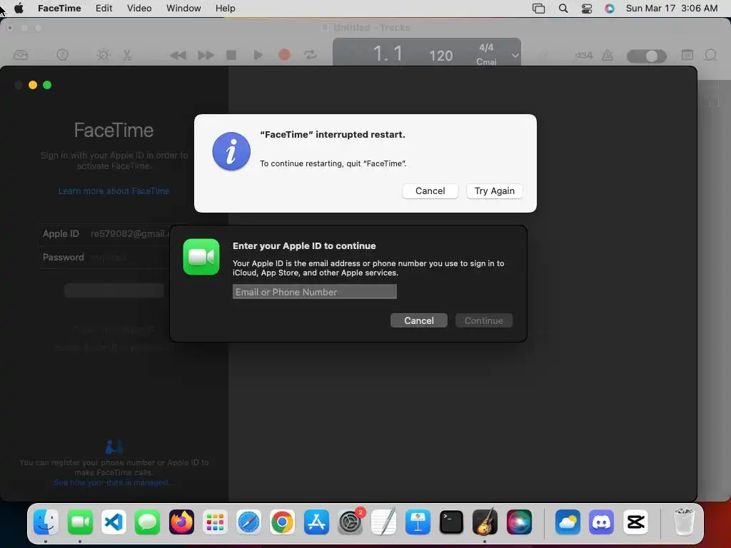
Task: Launch Safari from the Dock
Action: click(248, 522)
